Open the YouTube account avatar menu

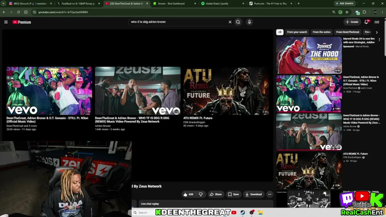[377, 22]
